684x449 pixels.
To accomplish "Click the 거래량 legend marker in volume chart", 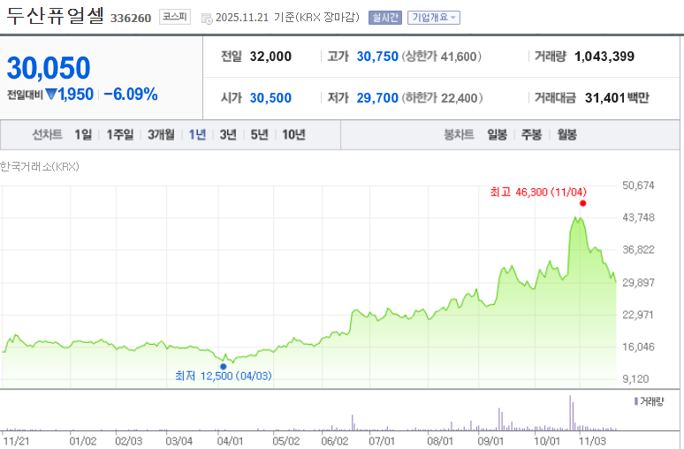I will coord(636,401).
